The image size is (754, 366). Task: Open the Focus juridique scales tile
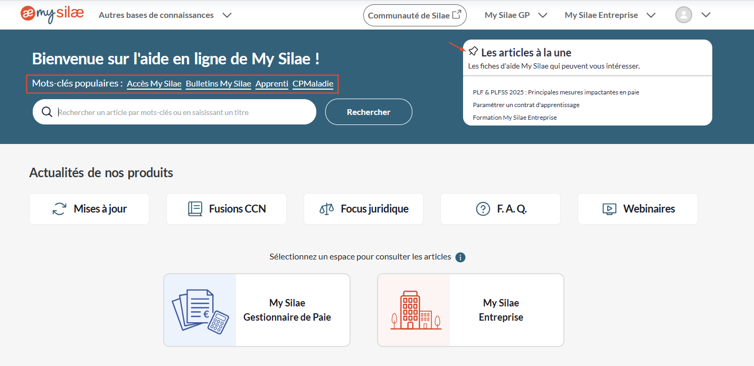[363, 209]
